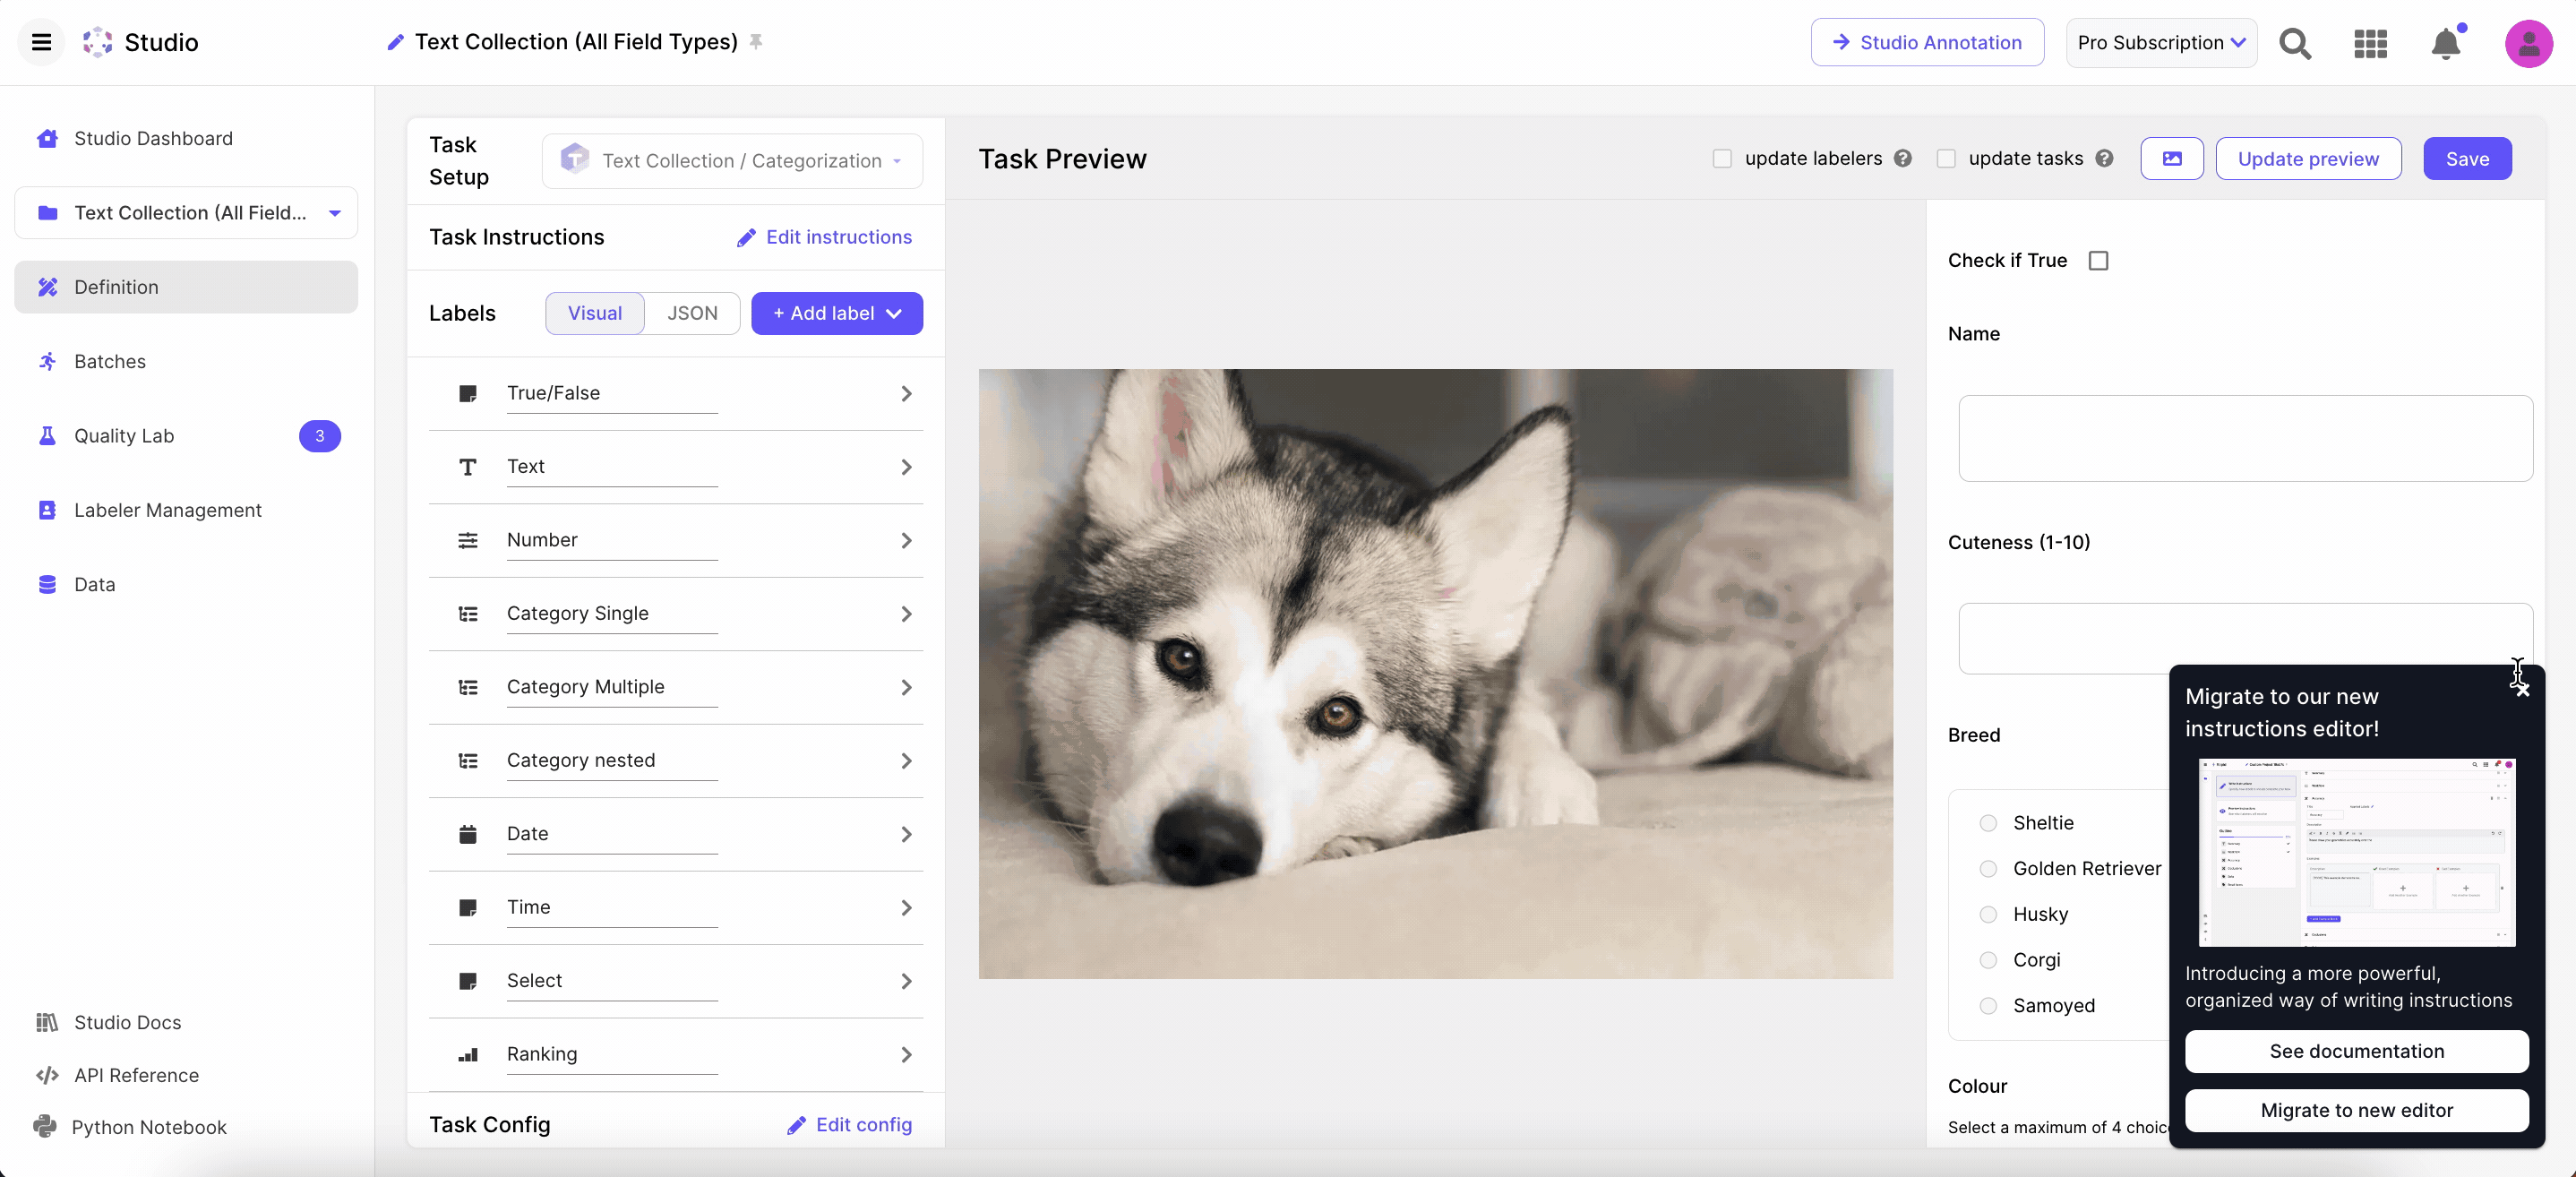Click the Name text input field
Viewport: 2576px width, 1177px height.
2245,438
